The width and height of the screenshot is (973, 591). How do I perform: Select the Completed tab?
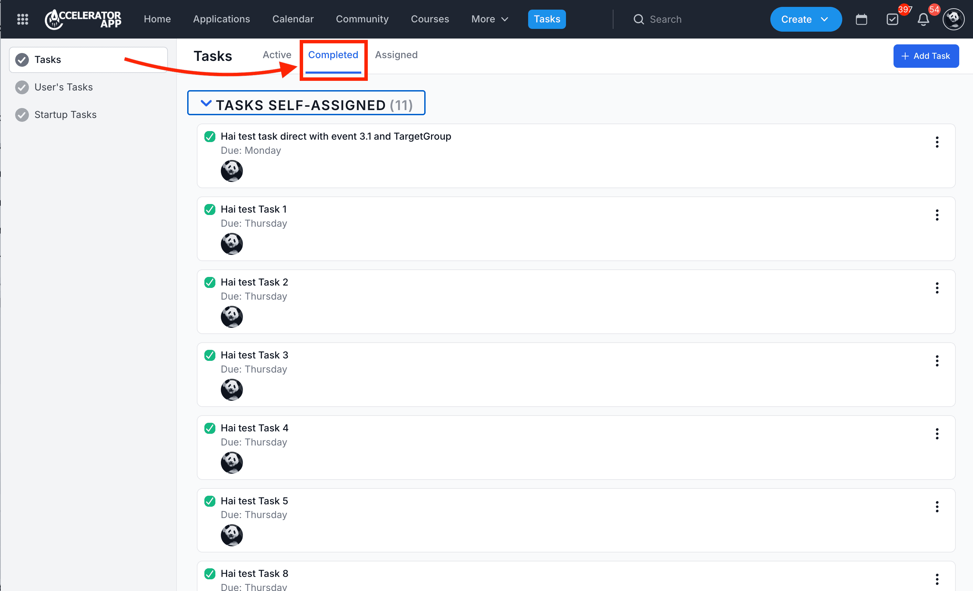point(333,55)
